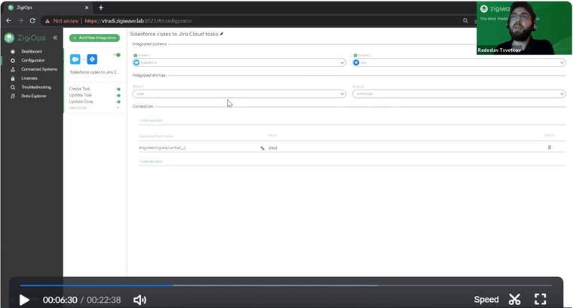Click the Configurator sidebar icon
Image resolution: width=573 pixels, height=308 pixels.
[13, 60]
